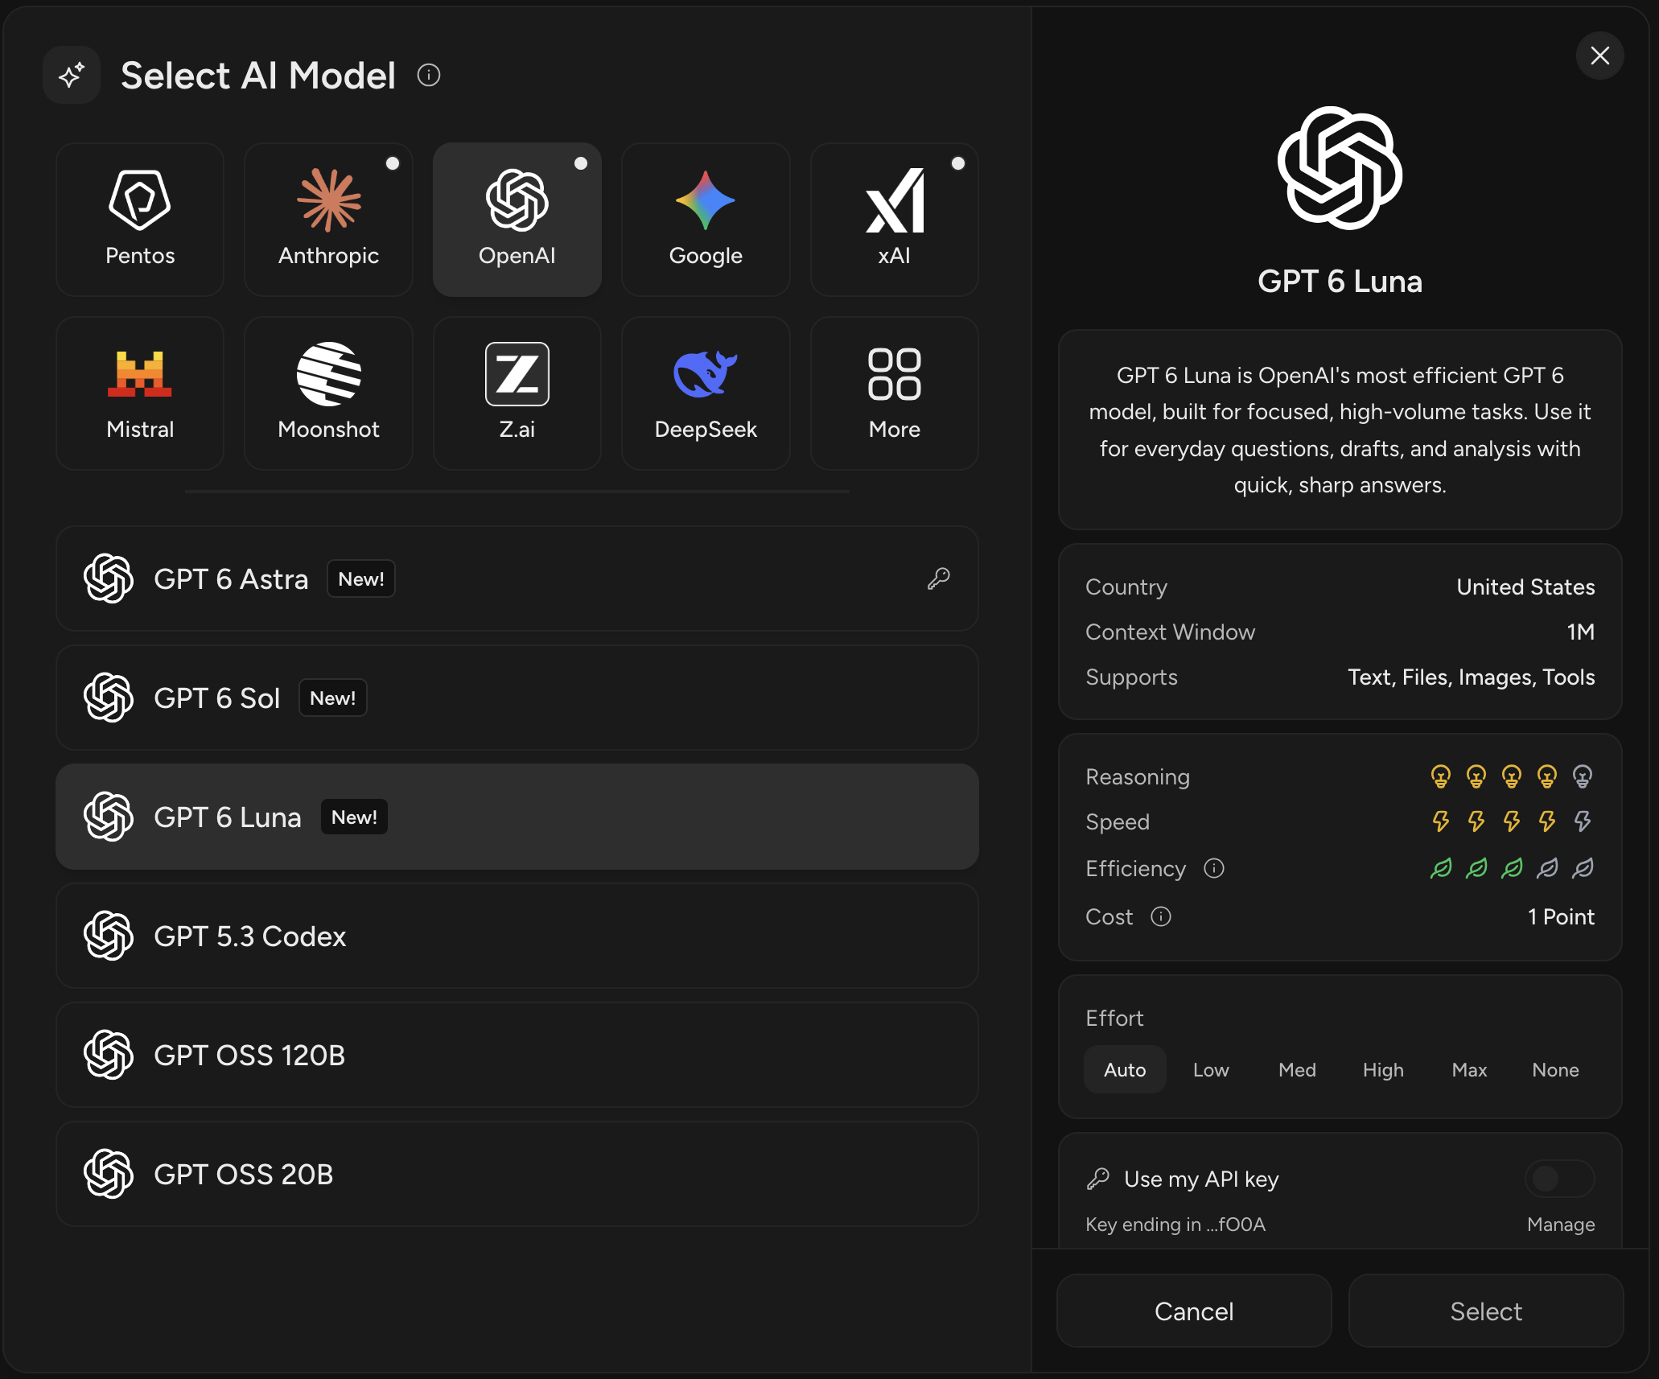Select the GPT 6 Astra model
Screen dimensions: 1659x1379
(517, 578)
